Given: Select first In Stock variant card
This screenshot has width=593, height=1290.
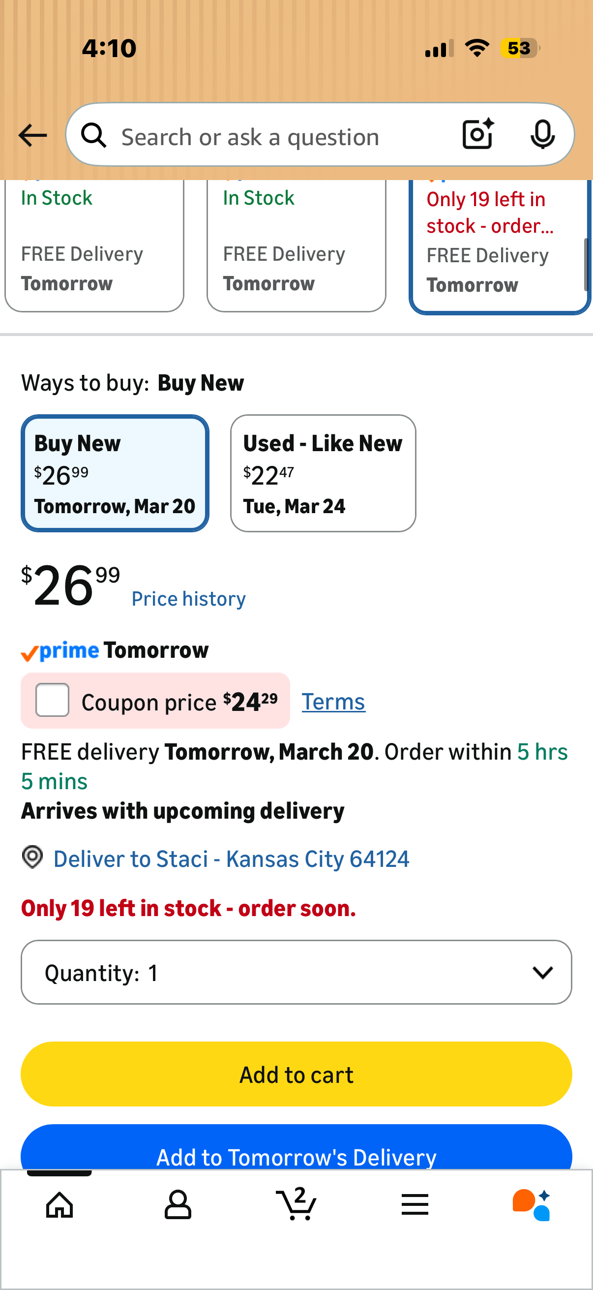Looking at the screenshot, I should 94,246.
